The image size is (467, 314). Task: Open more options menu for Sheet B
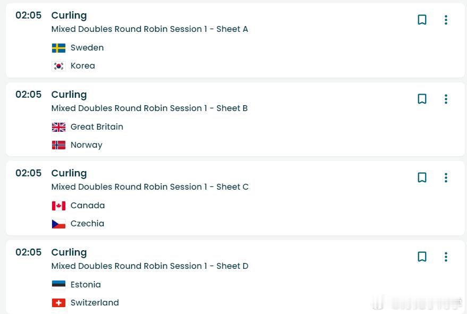click(446, 99)
